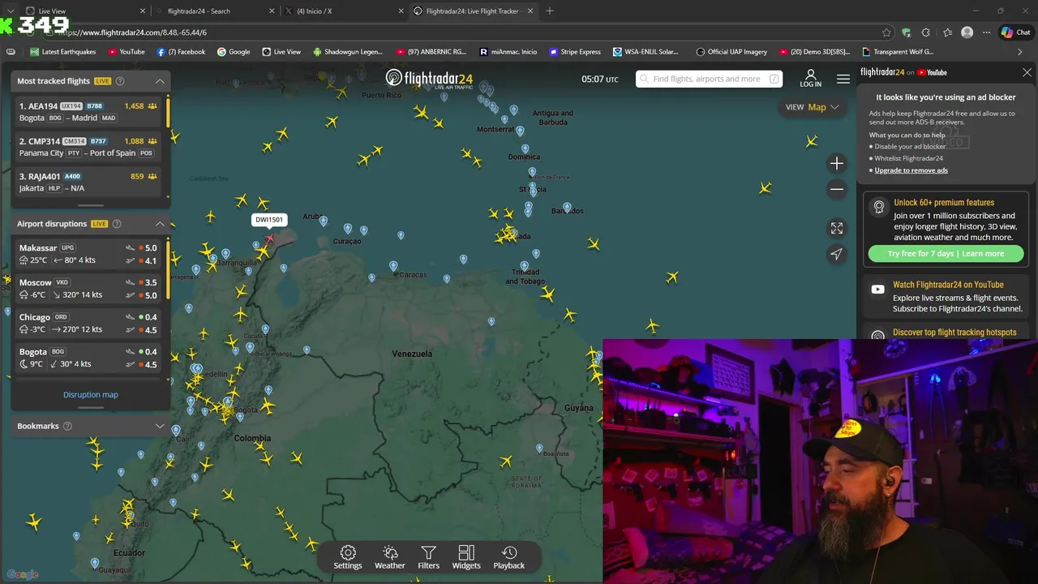This screenshot has width=1038, height=584.
Task: Open a new browser tab
Action: pyautogui.click(x=549, y=11)
